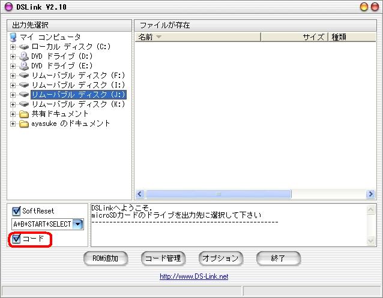Click the file list right scroll arrow
Viewport: 383px width, 298px height.
pyautogui.click(x=370, y=194)
